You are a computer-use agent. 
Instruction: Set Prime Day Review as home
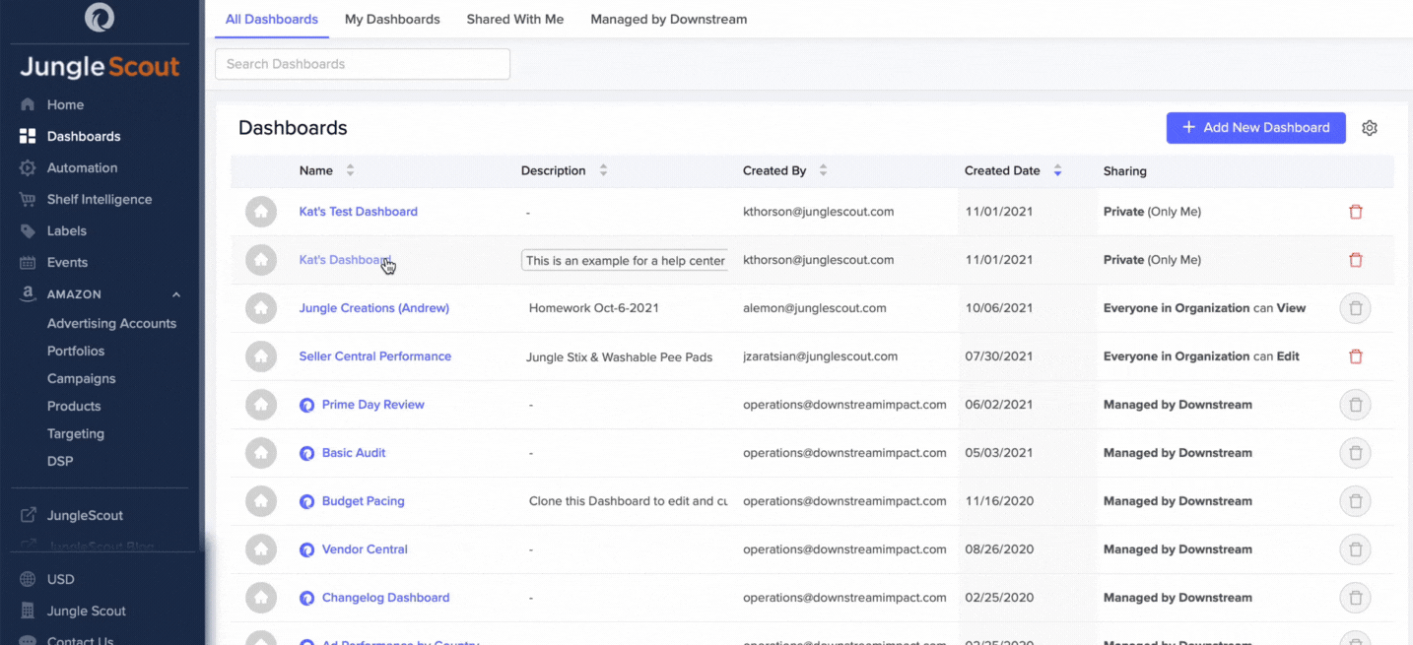click(x=261, y=405)
